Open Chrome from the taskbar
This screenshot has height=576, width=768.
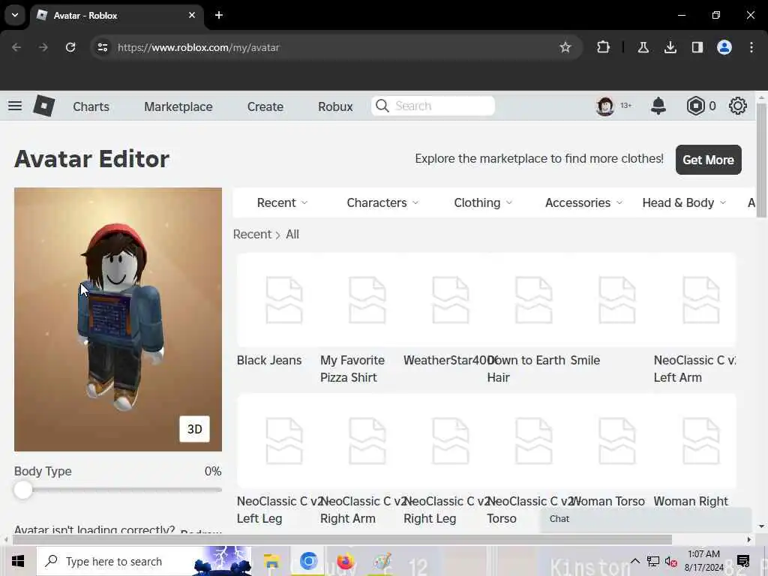(308, 561)
